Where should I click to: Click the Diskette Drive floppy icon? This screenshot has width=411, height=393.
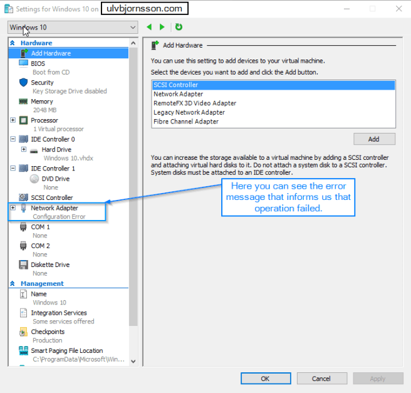23,265
